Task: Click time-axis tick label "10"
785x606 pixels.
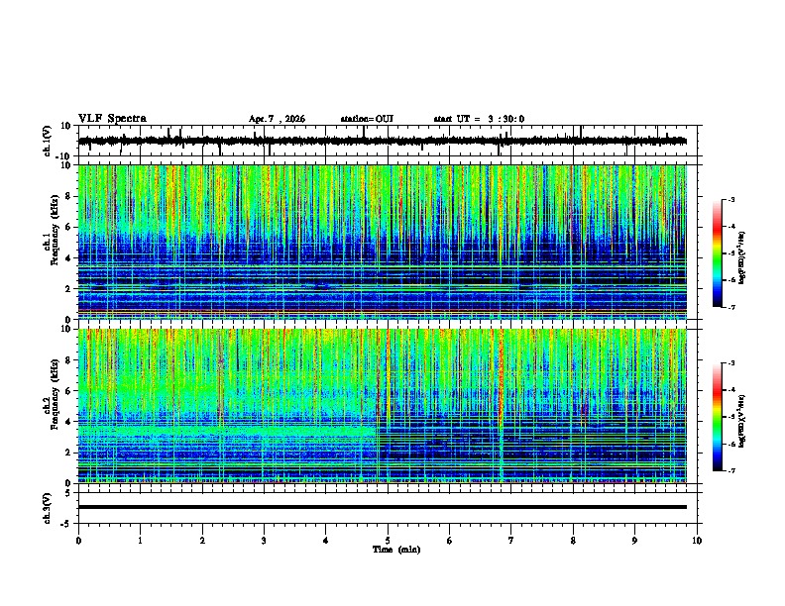Action: click(x=697, y=541)
